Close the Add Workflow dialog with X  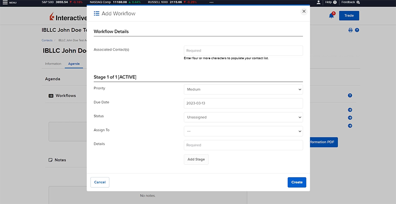(304, 11)
